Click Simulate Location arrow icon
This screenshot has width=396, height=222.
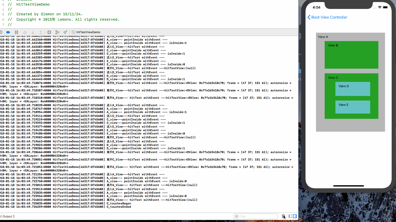pos(65,32)
